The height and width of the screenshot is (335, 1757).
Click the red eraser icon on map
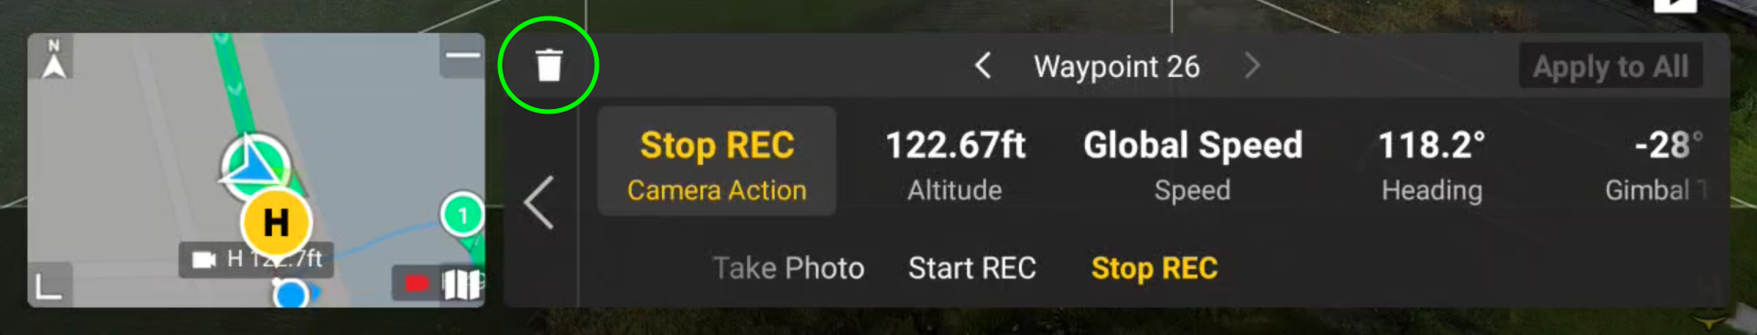(417, 284)
